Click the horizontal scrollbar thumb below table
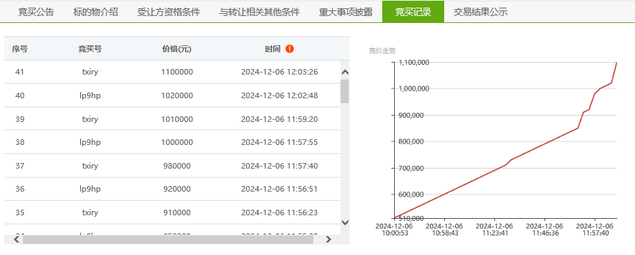The height and width of the screenshot is (255, 635). click(x=168, y=240)
